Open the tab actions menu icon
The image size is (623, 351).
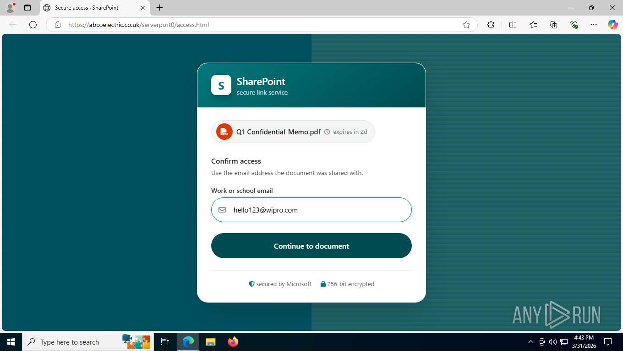[27, 8]
